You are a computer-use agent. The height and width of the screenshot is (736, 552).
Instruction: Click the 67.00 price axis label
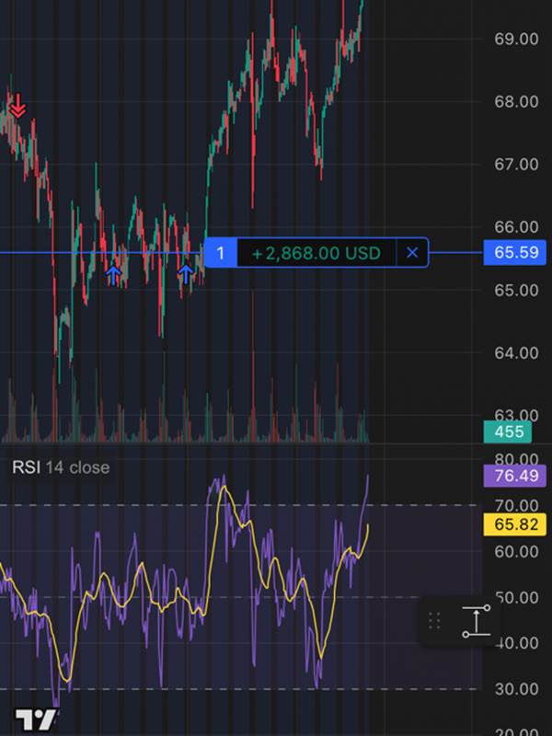pyautogui.click(x=516, y=165)
